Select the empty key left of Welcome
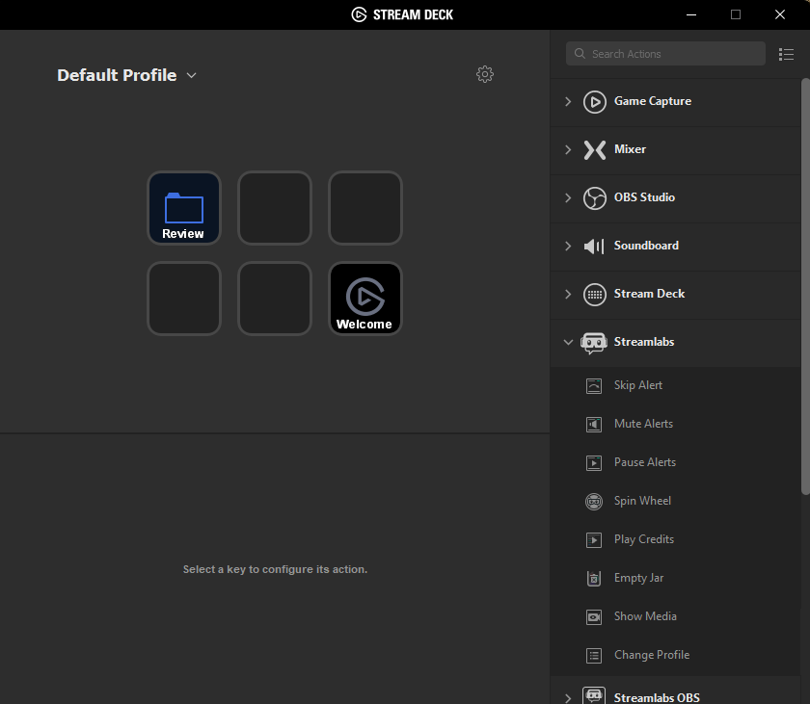The width and height of the screenshot is (810, 704). tap(275, 299)
